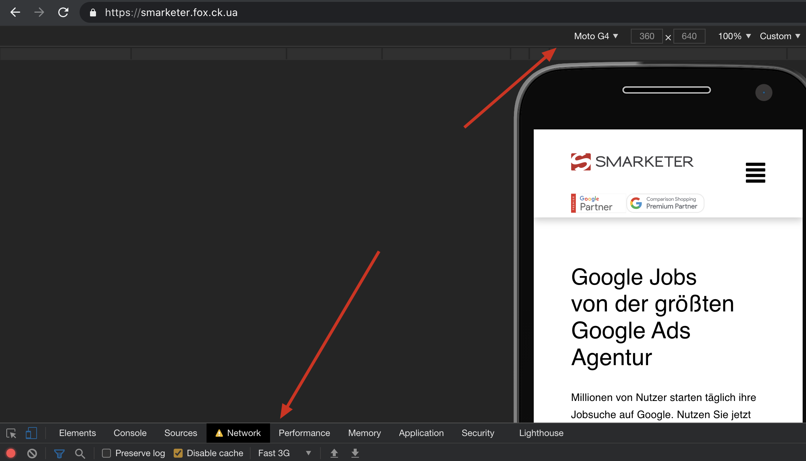Viewport: 806px width, 461px height.
Task: Switch to the Console tab
Action: click(130, 433)
